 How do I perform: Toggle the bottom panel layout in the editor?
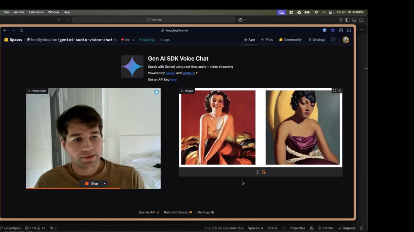354,20
